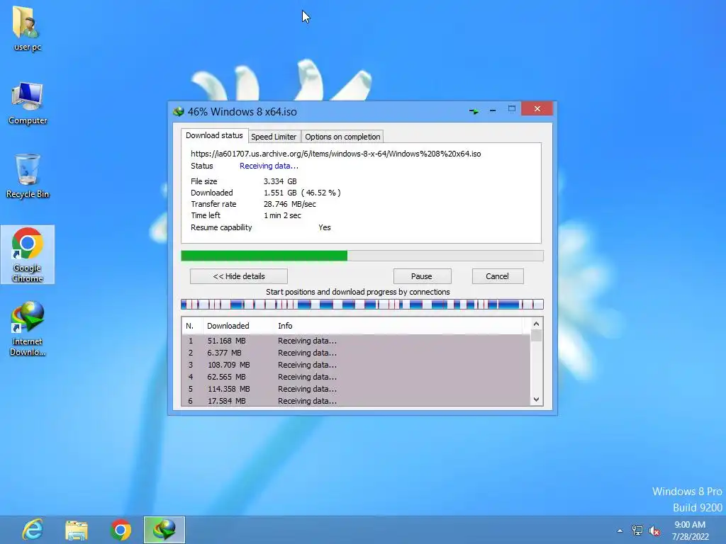Click the downloaded 1.551 GB value
This screenshot has height=544, width=726.
pos(280,193)
